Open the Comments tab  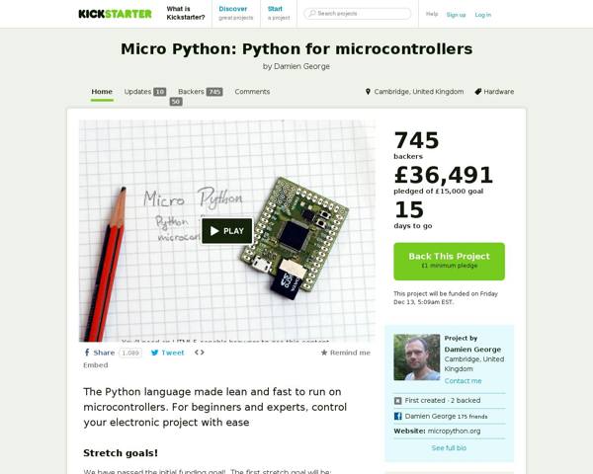[x=252, y=92]
